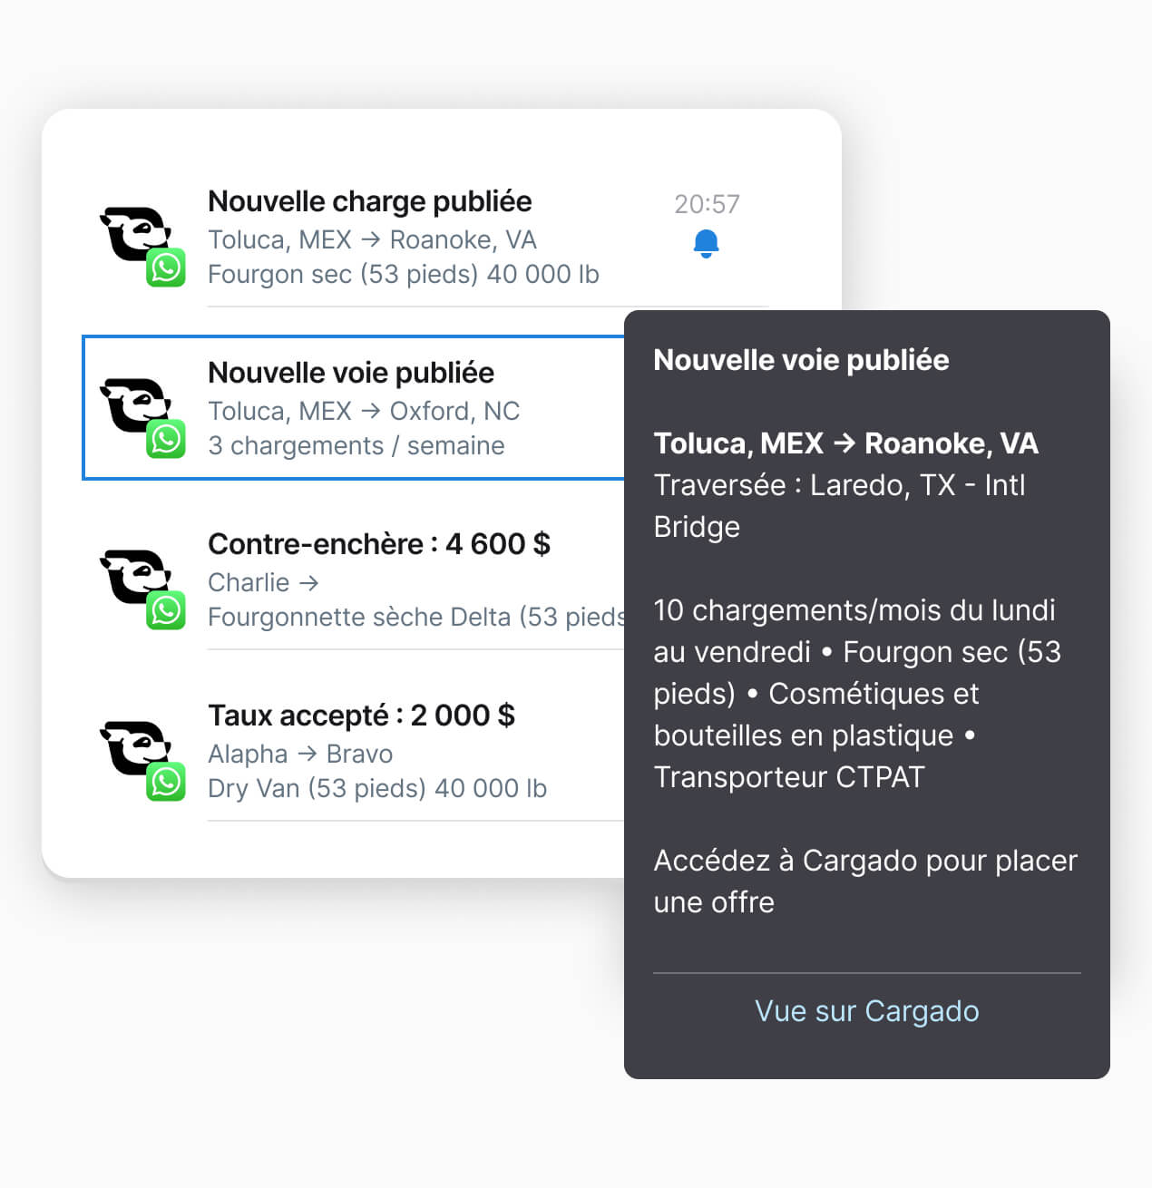Open the Contre-enchère : 4 600 $ notification
This screenshot has height=1188, width=1152.
coord(379,544)
